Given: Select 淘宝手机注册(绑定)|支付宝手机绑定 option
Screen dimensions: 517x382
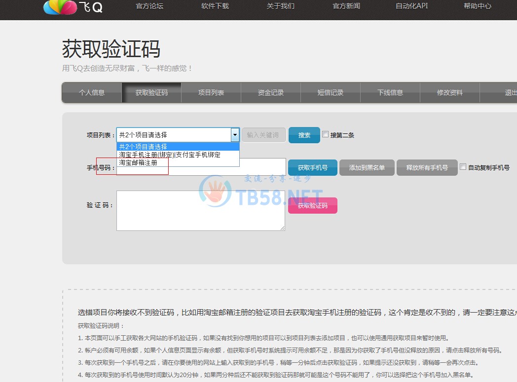Looking at the screenshot, I should coord(170,155).
